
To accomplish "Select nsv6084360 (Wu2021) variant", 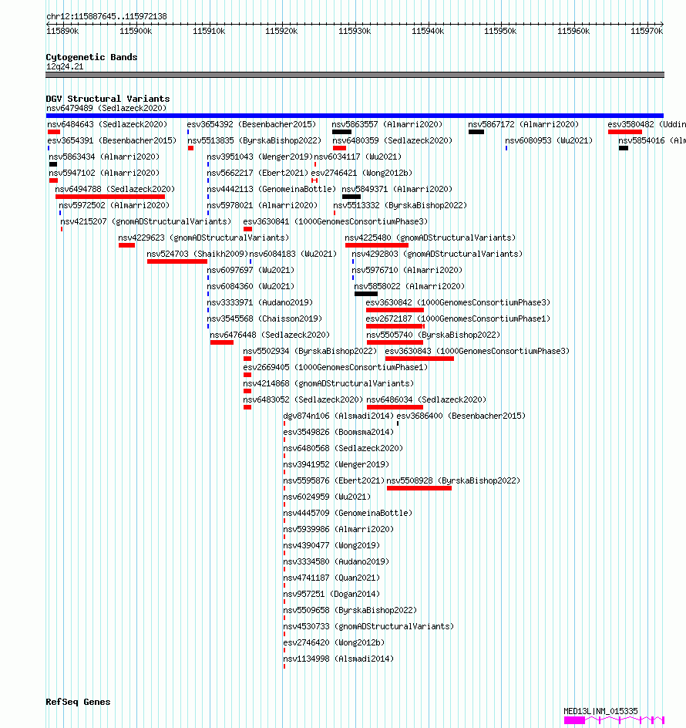I will point(251,287).
